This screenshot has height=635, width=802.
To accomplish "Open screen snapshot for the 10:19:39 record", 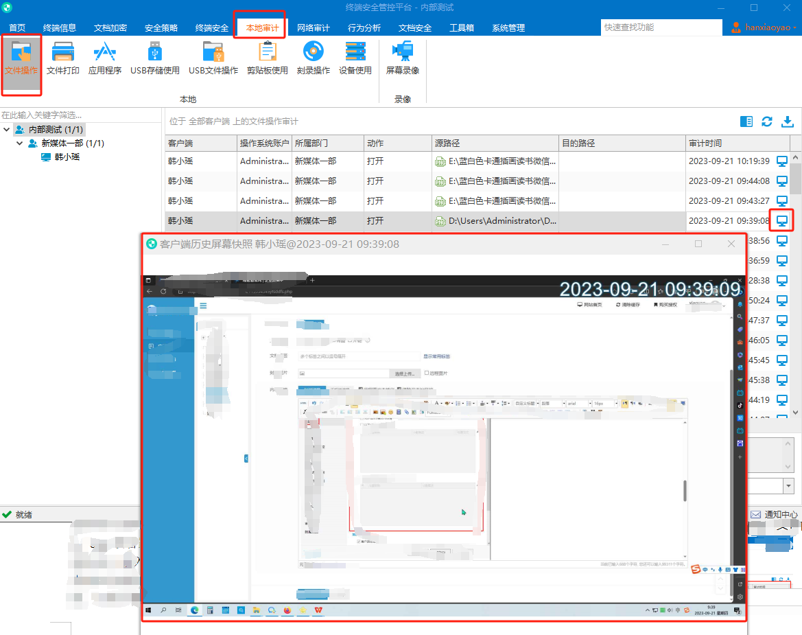I will point(782,161).
